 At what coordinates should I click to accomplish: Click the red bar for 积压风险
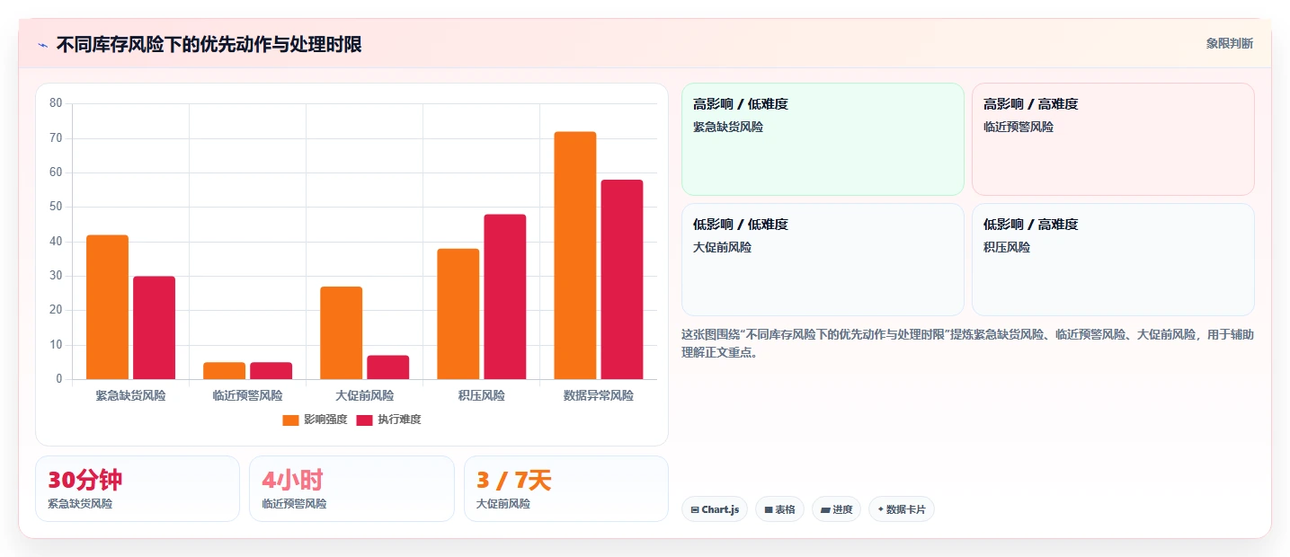click(505, 297)
